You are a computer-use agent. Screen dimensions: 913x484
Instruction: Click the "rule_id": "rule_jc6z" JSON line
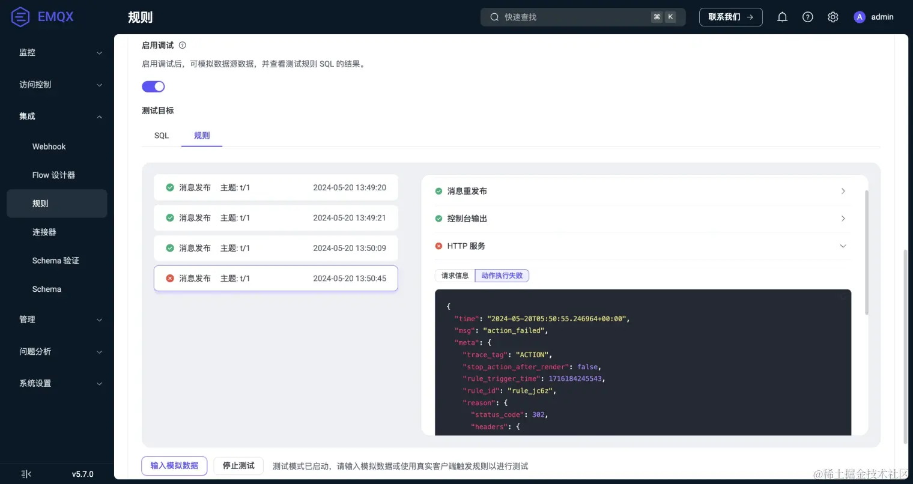[x=509, y=390]
